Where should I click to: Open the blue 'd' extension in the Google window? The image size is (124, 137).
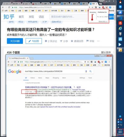pyautogui.click(x=106, y=62)
